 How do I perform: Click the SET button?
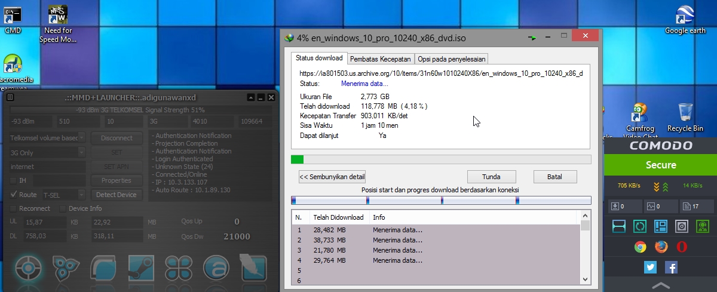[117, 152]
